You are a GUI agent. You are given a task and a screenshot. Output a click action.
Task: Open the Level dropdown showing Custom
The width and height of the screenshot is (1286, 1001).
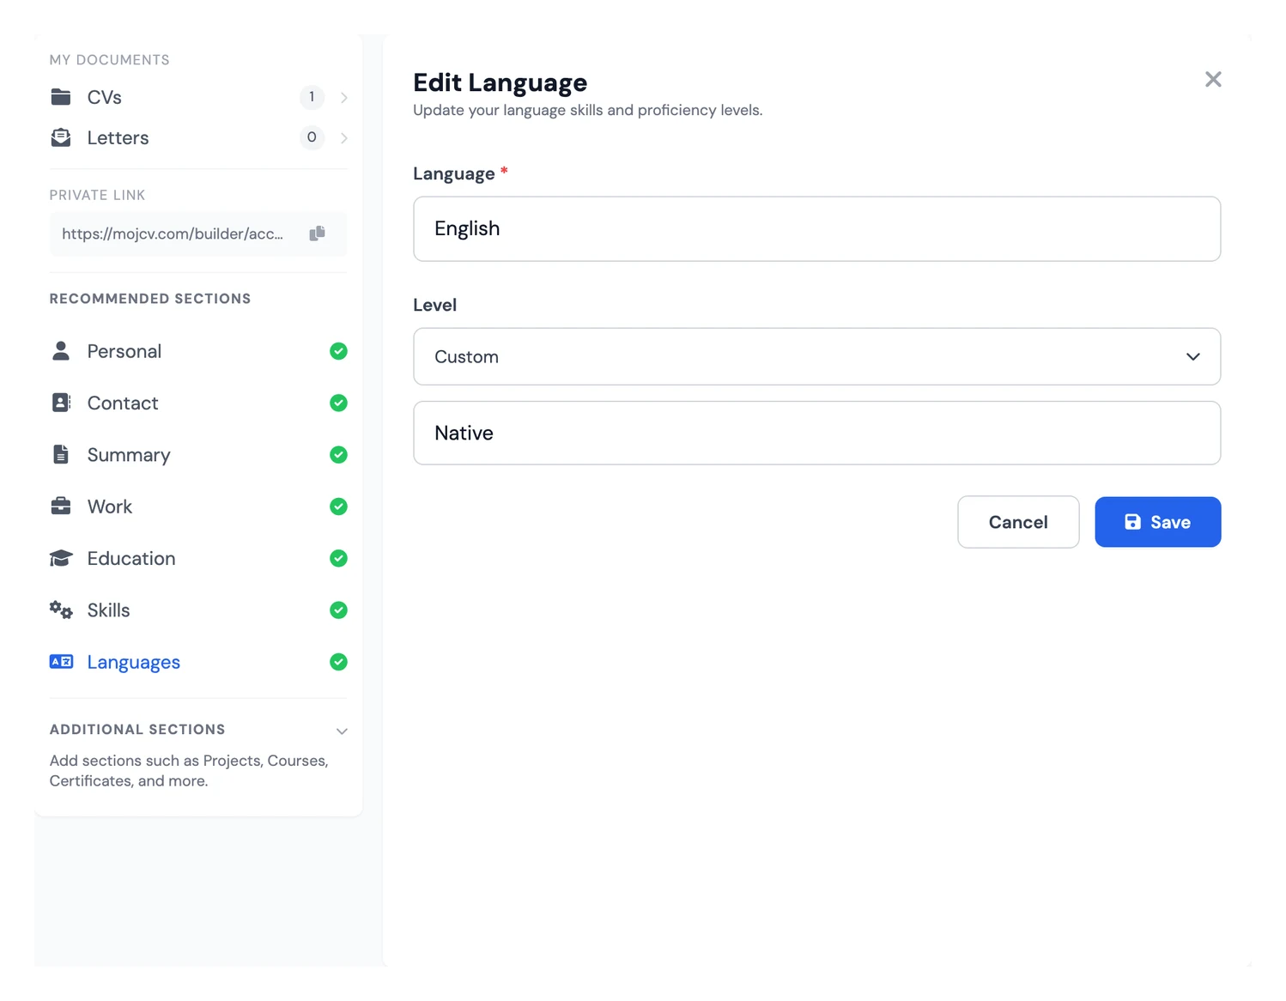[x=816, y=356]
